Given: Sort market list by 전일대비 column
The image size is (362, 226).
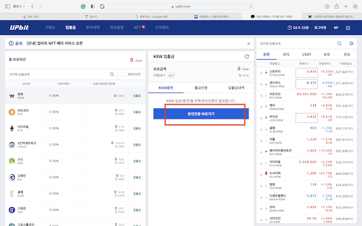Looking at the screenshot, I should pyautogui.click(x=325, y=64).
